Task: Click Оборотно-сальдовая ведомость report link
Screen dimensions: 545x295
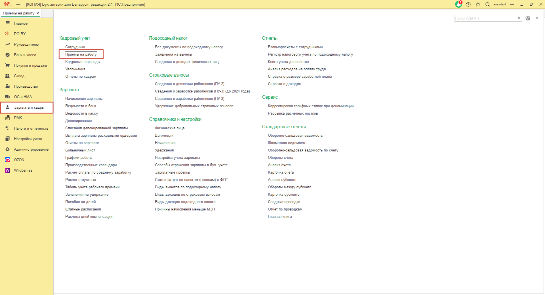Action: point(295,135)
